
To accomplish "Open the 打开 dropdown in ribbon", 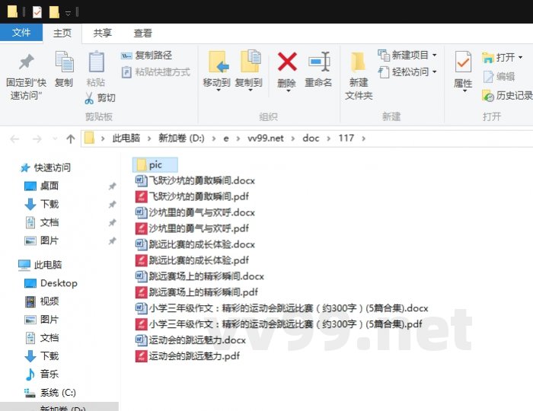I will 502,57.
